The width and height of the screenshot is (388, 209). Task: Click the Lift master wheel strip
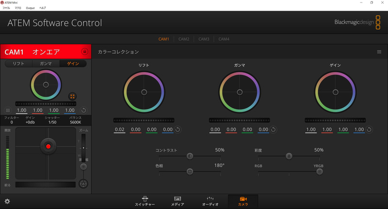point(144,120)
